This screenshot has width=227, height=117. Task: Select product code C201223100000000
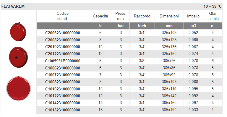[63, 54]
